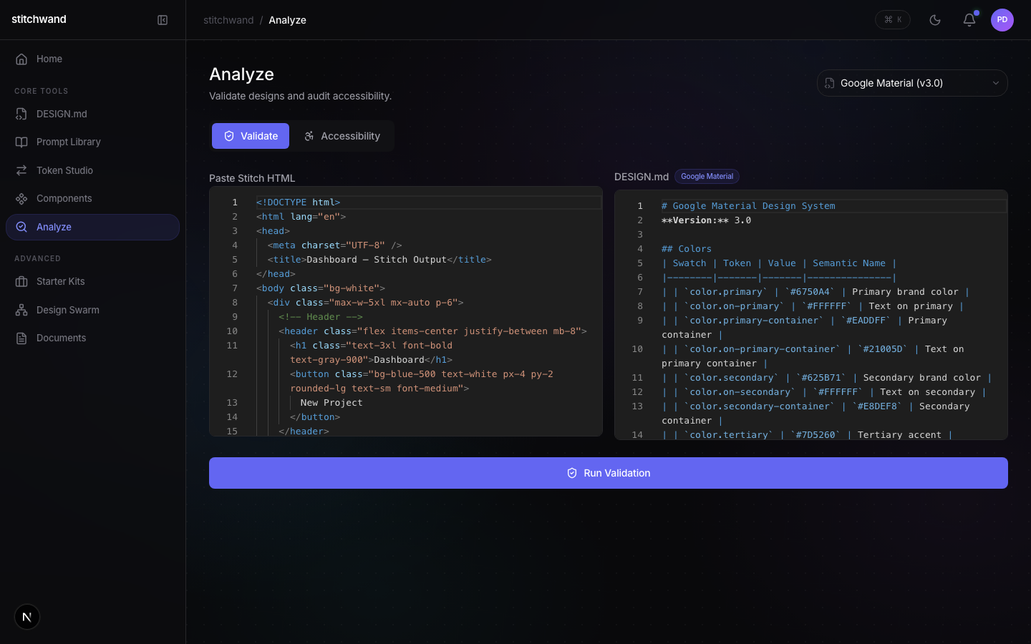Click the Next.js N badge
Screen dimensions: 1031x644
(27, 617)
